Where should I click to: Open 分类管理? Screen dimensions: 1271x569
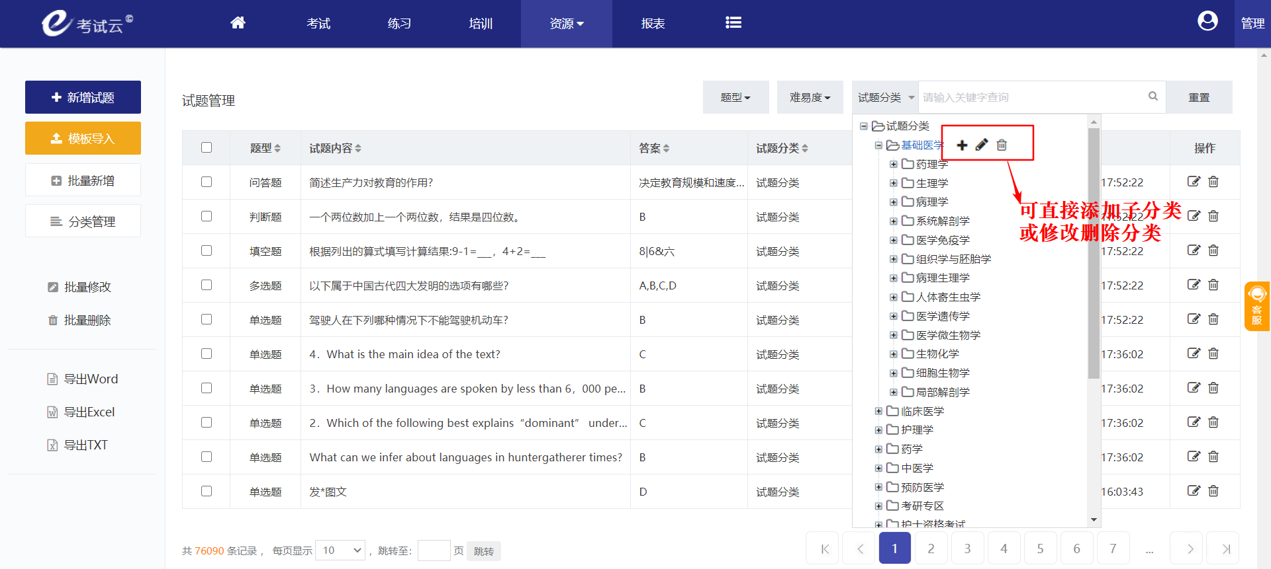[83, 221]
